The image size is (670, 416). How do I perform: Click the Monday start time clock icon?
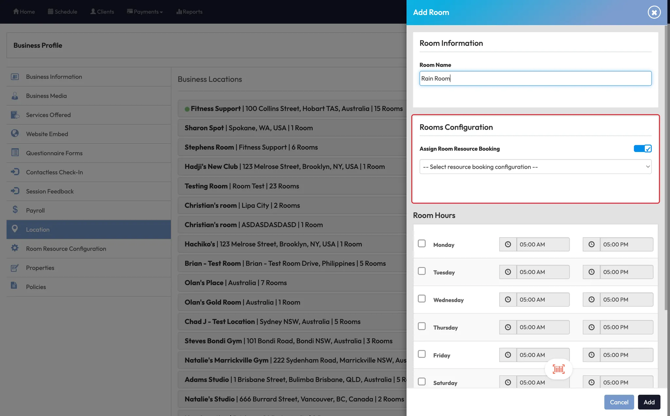tap(508, 244)
